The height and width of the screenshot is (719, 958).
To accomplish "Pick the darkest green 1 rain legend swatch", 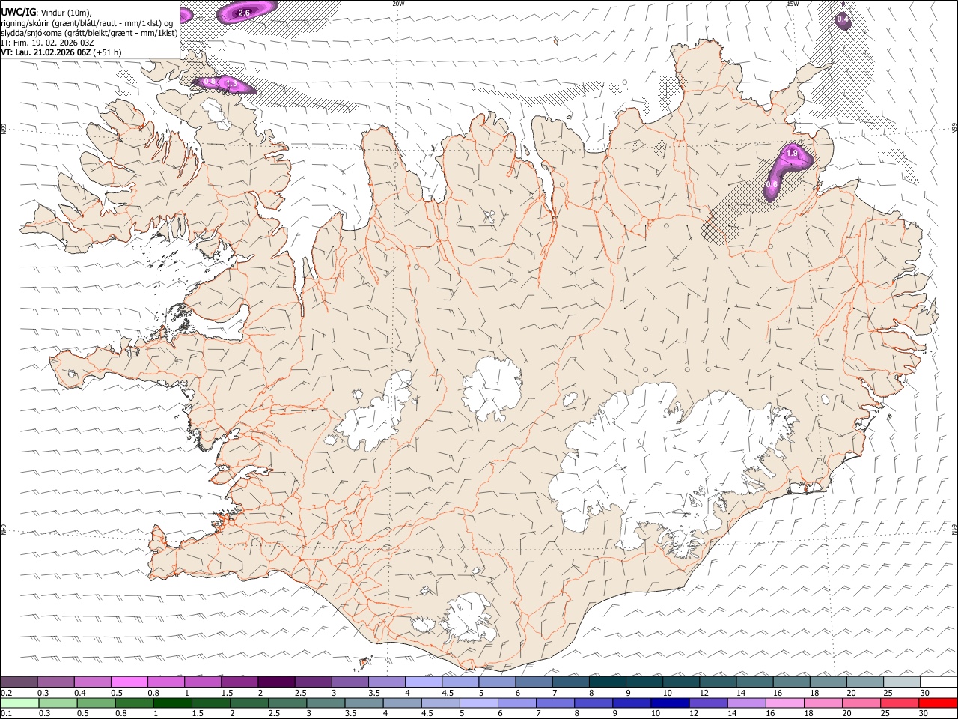I will point(172,703).
